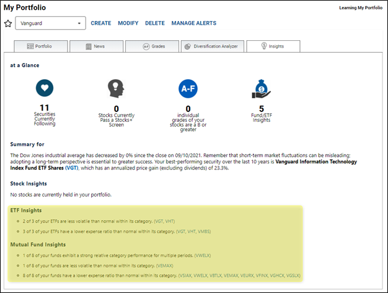Open the Diversification Analyzer tab
Image resolution: width=388 pixels, height=293 pixels.
coord(213,46)
